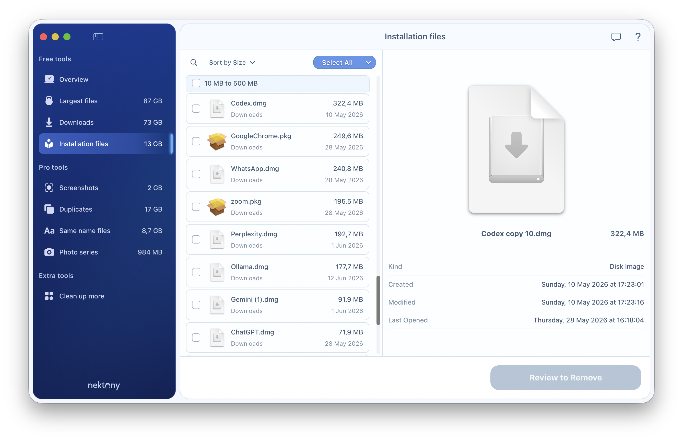Click the search magnifier icon
This screenshot has height=441, width=683.
click(194, 62)
